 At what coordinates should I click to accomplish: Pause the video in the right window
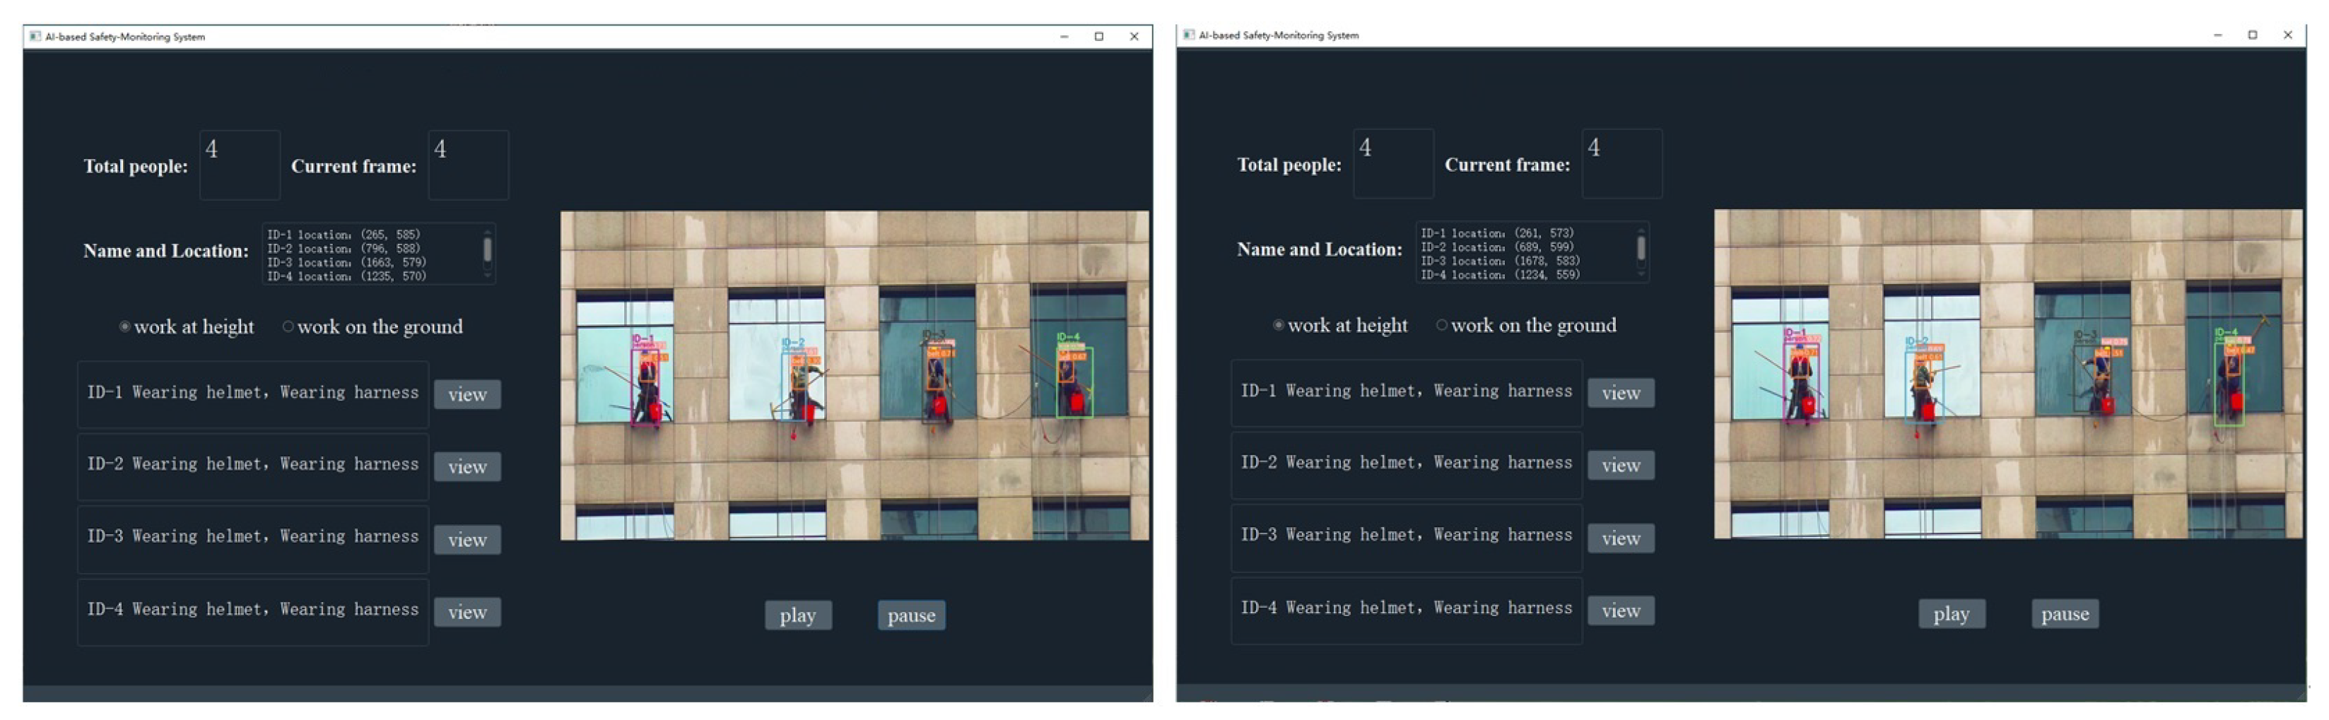2064,613
